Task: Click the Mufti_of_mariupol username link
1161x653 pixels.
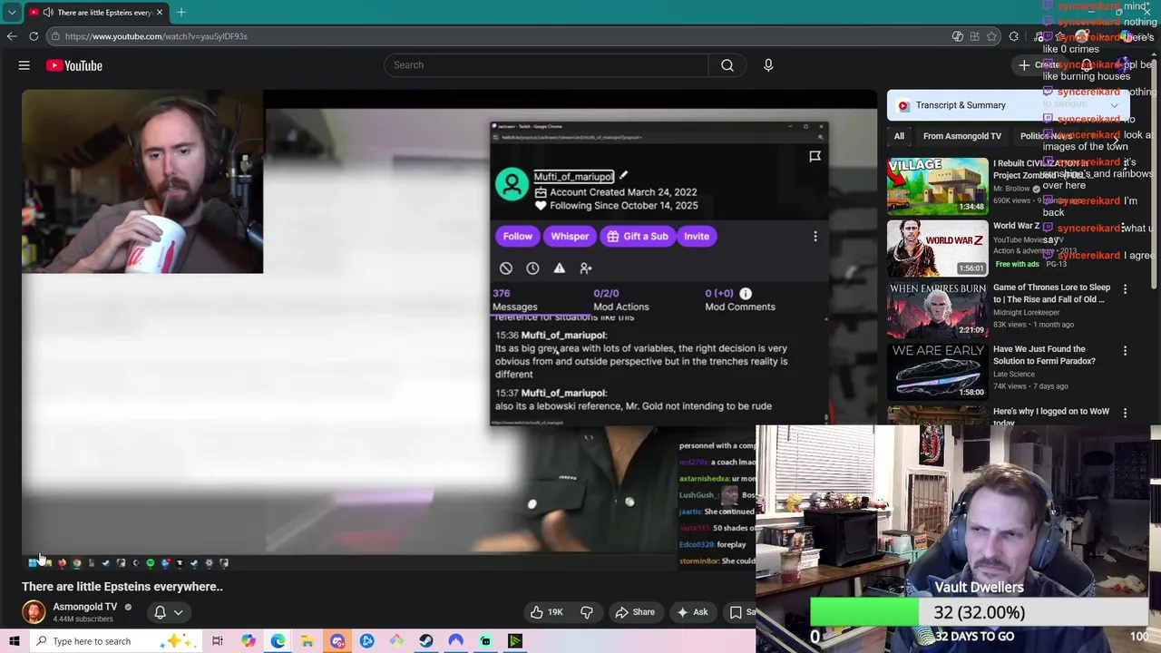Action: click(x=573, y=177)
